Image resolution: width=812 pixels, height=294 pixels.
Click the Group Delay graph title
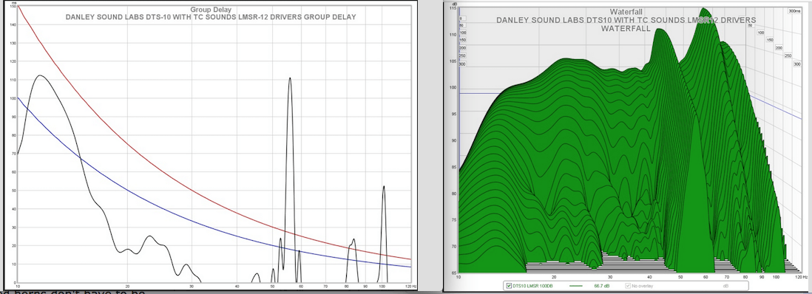tap(211, 10)
